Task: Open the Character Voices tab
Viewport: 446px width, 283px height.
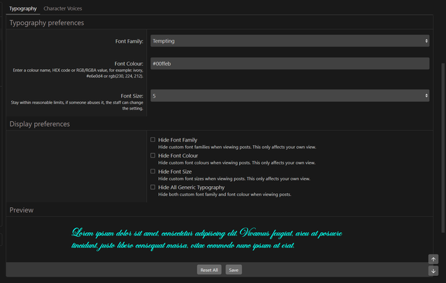Action: [x=63, y=8]
